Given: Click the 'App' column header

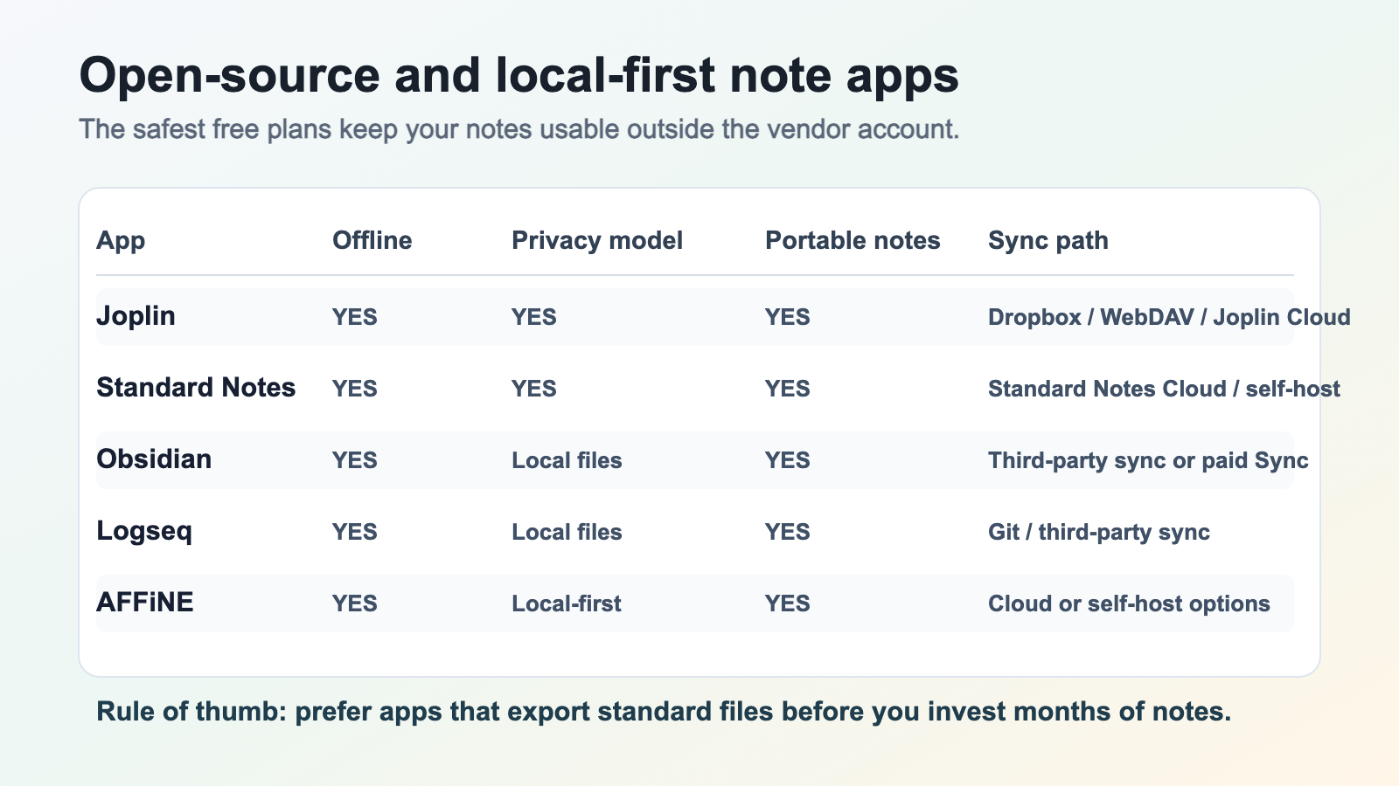Looking at the screenshot, I should (121, 241).
